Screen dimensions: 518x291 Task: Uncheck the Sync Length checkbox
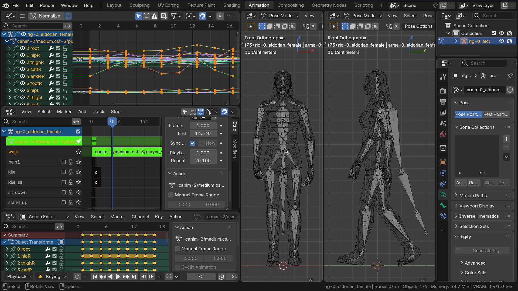coord(192,143)
